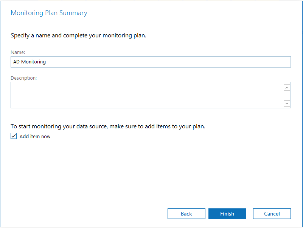Click the checkmark beside Add item now
303x228 pixels.
click(14, 136)
